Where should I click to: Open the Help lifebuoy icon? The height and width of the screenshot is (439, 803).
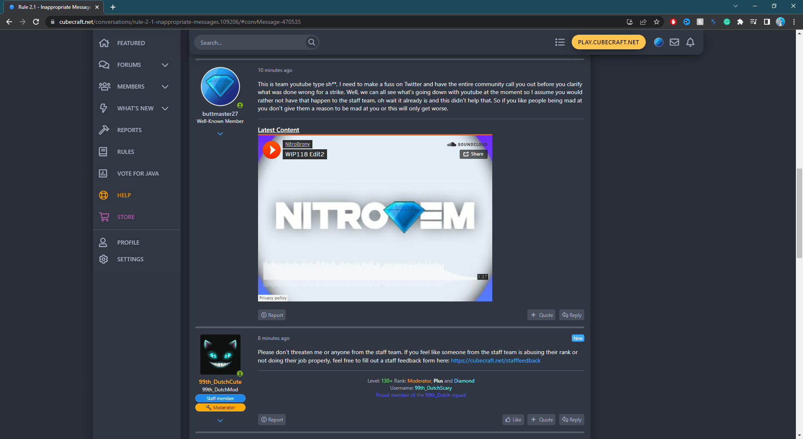click(x=103, y=195)
